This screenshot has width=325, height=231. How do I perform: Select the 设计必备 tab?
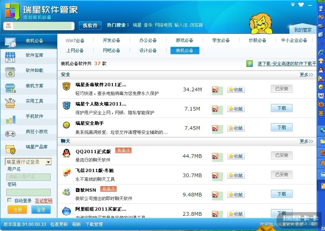(x=148, y=50)
